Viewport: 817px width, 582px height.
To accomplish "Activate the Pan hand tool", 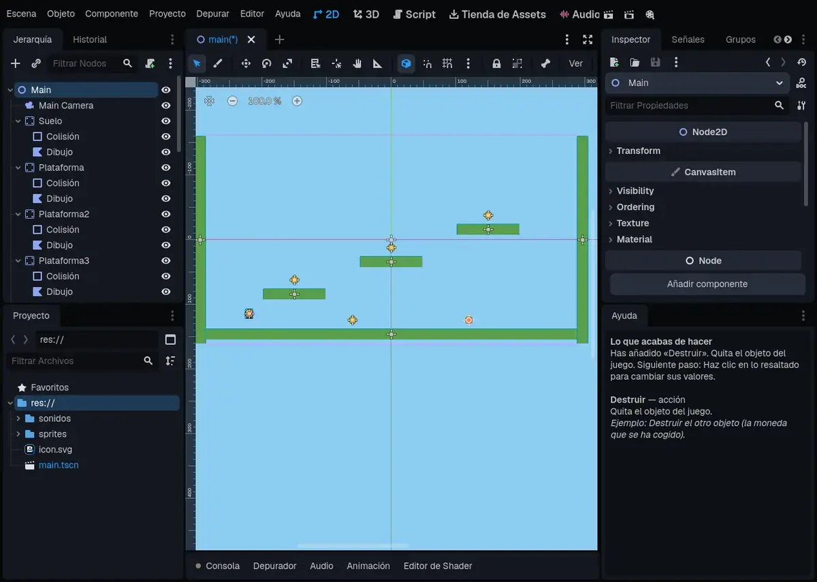I will [357, 63].
